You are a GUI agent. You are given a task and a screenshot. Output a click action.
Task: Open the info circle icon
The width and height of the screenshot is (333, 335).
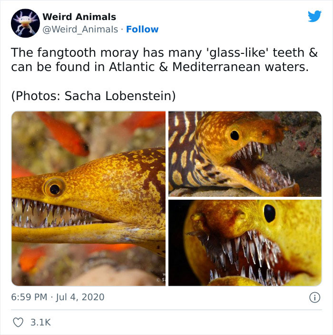(x=314, y=297)
